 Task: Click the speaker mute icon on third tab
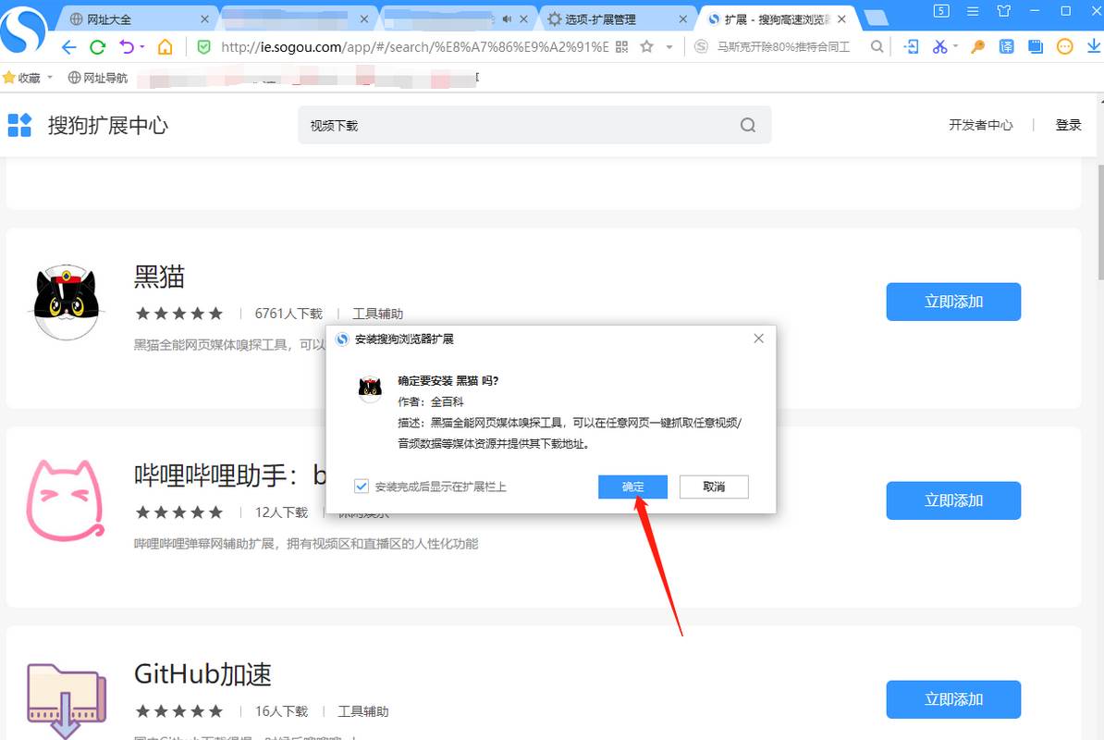tap(507, 19)
